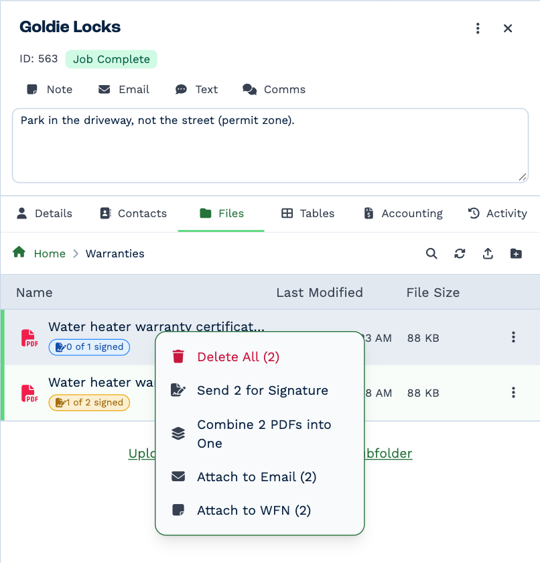
Task: Click the Comms button
Action: pos(274,89)
